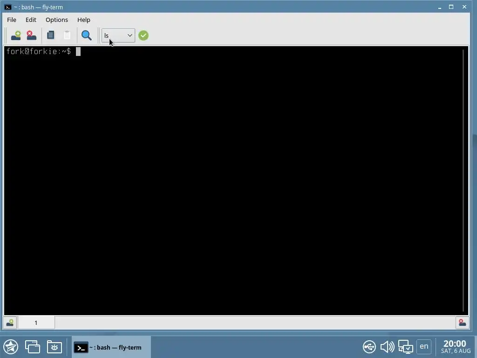
Task: Select the bash fly-term taskbar button
Action: tap(111, 347)
